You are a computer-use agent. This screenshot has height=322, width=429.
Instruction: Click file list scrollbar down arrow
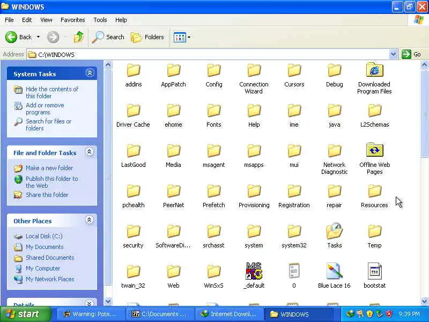[424, 301]
